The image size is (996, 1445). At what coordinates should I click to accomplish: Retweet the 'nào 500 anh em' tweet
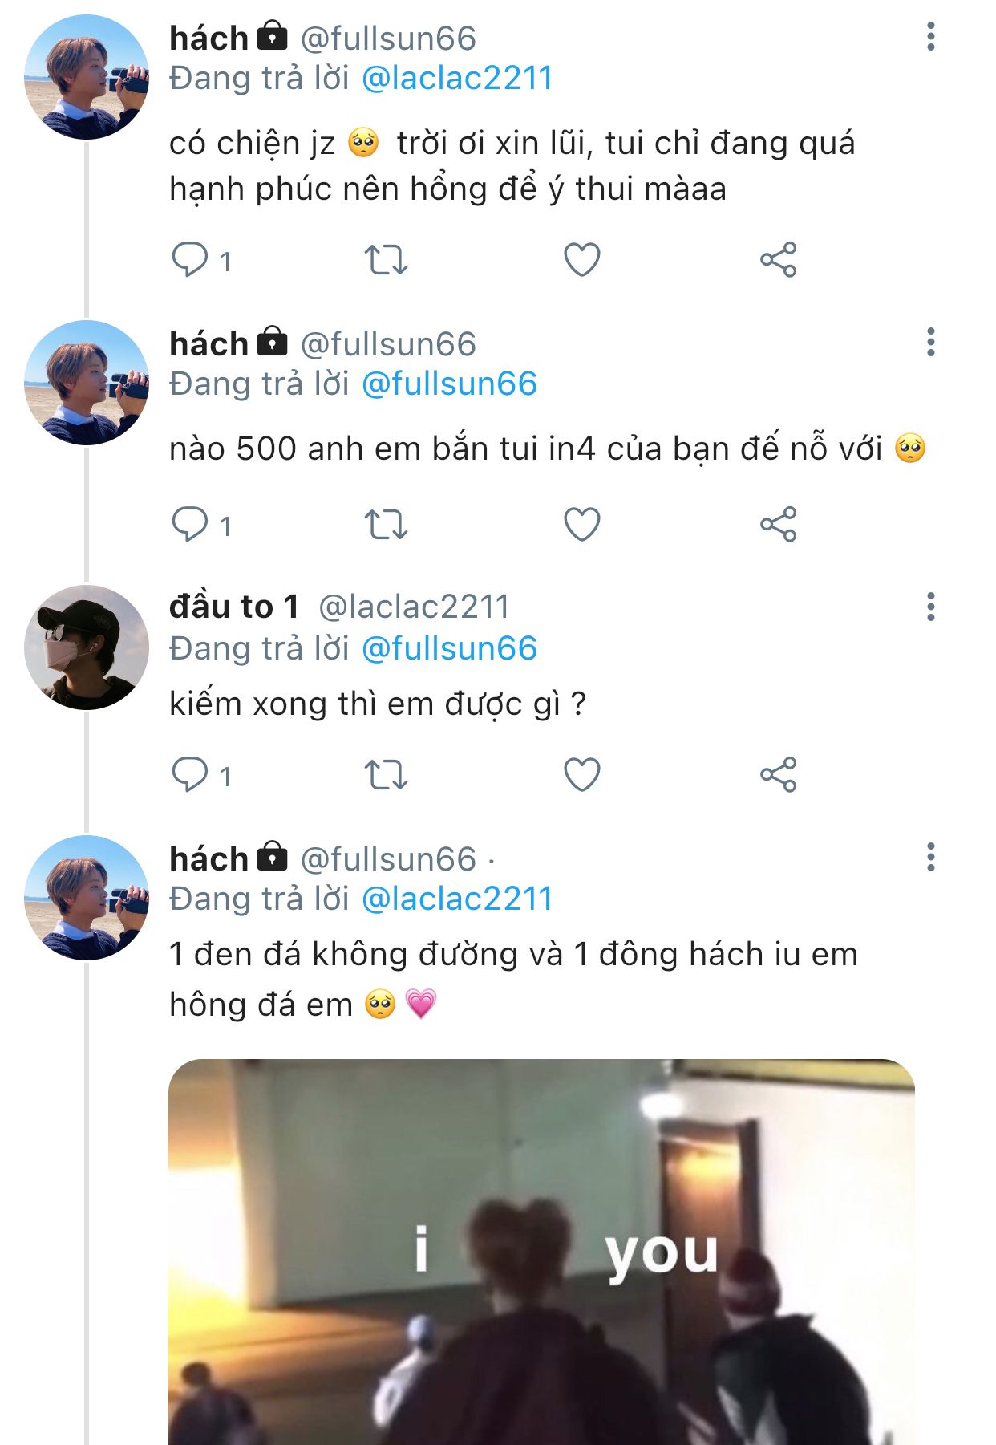click(386, 525)
